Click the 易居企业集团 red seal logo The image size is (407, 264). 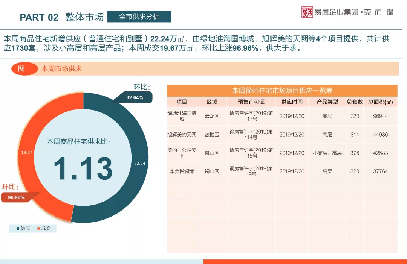click(307, 12)
